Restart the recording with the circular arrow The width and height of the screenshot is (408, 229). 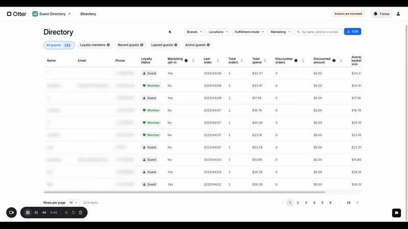[x=73, y=213]
